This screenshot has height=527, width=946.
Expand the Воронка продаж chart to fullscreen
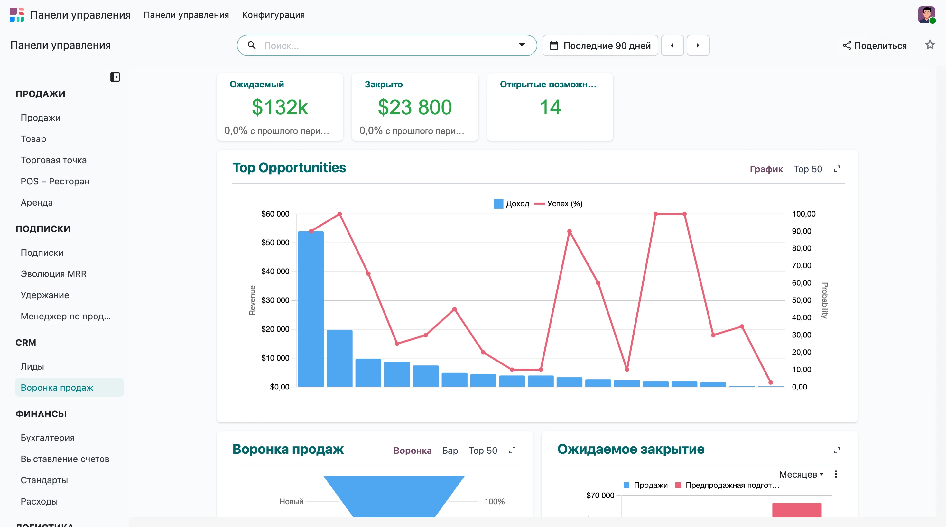tap(512, 450)
